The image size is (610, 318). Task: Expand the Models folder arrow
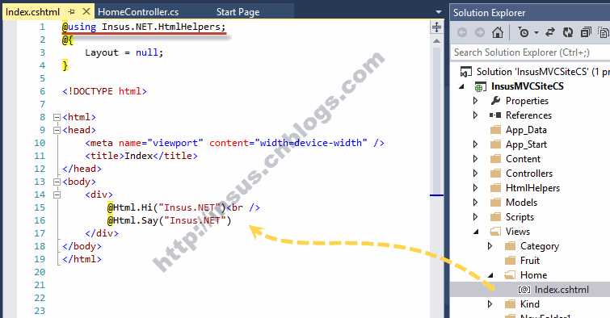[475, 202]
